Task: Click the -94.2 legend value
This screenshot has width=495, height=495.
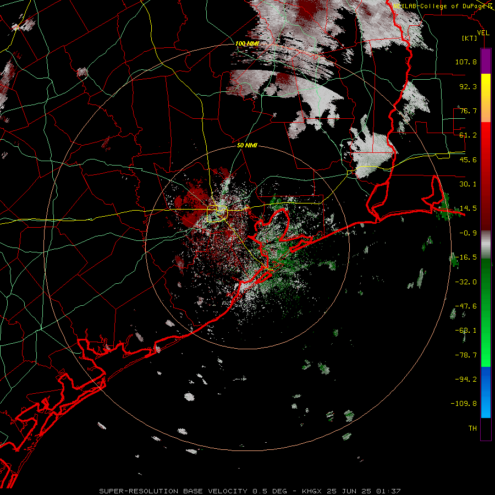Action: [466, 379]
